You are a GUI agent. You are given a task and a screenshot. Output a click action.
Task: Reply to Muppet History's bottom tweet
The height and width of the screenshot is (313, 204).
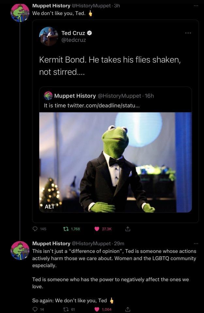pos(35,309)
